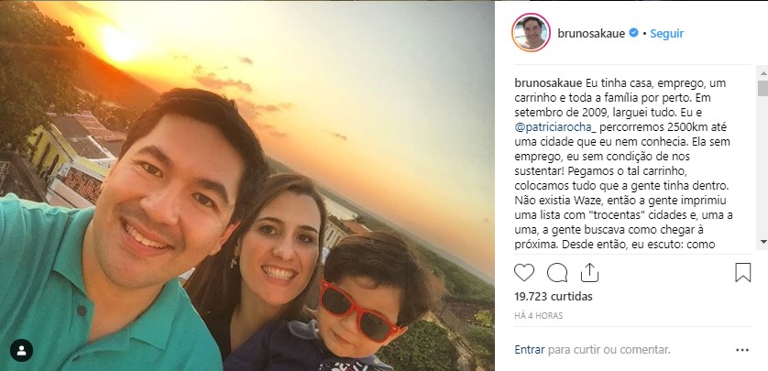The width and height of the screenshot is (768, 371).
Task: Click the verified badge next to brunosakaue
Action: click(633, 33)
